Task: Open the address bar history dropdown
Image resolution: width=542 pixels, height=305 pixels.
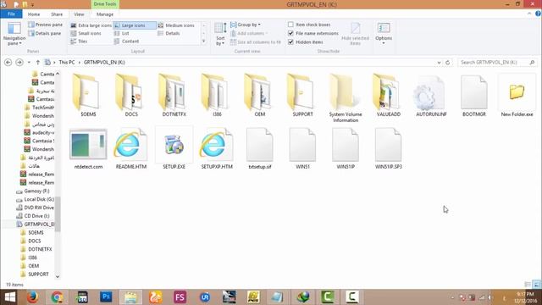Action: (439, 62)
